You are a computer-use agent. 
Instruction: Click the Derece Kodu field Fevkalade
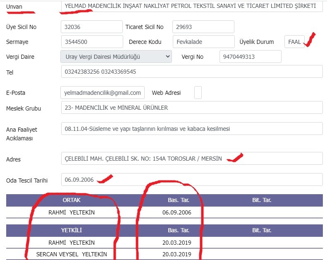click(204, 42)
